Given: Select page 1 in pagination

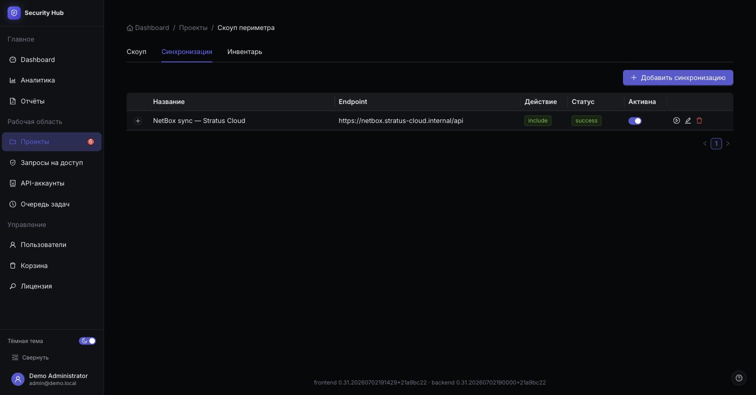Looking at the screenshot, I should pos(716,143).
